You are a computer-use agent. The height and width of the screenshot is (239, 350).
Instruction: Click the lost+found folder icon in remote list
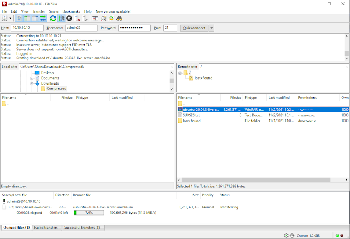pyautogui.click(x=180, y=121)
